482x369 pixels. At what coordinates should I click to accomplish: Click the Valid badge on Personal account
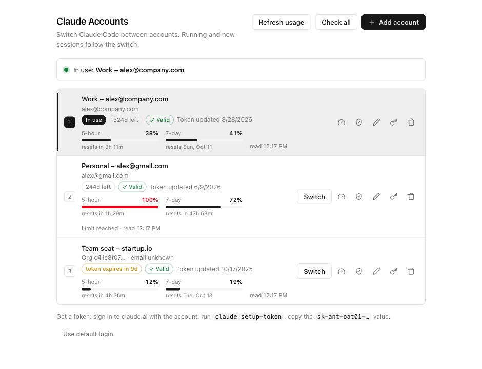(x=132, y=187)
